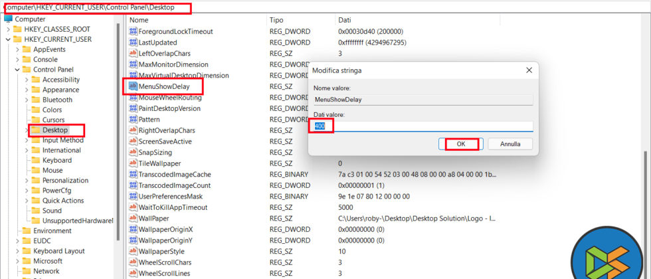Expand the HKEY_CLASSES_ROOT node
Screen dimensions: 651x279
(8, 29)
